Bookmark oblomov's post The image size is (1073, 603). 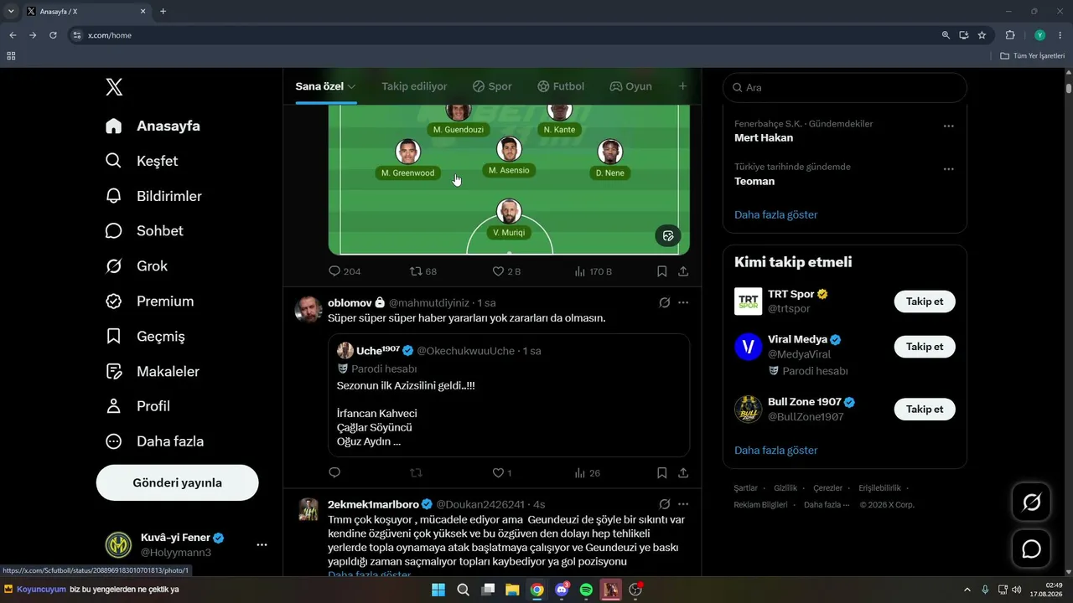662,473
